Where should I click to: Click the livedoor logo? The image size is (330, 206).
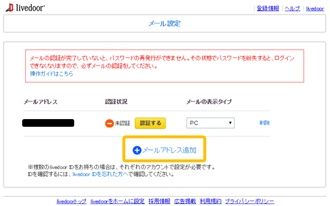click(x=25, y=8)
